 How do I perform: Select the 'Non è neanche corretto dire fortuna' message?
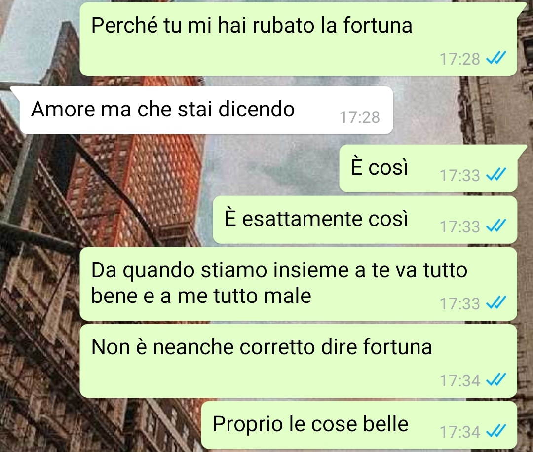click(x=298, y=361)
